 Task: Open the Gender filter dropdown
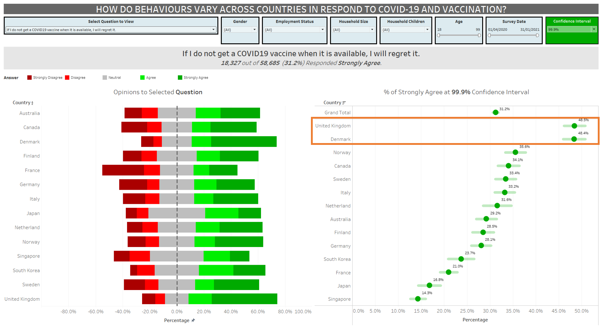[x=254, y=30]
